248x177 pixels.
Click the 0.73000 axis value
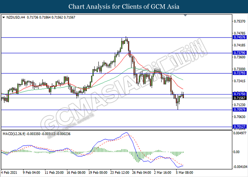coord(239,69)
